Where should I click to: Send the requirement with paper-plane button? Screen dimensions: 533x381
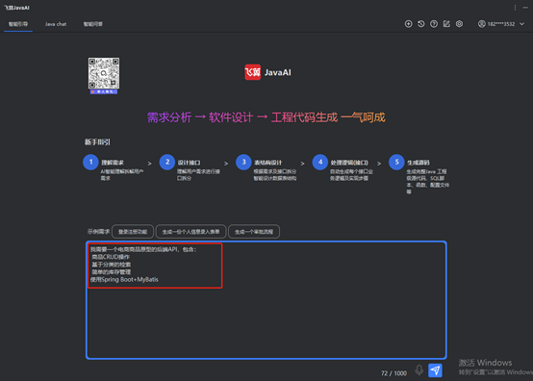tap(435, 370)
